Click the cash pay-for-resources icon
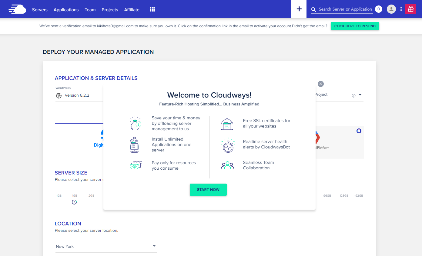Screen dimensions: 422x256 [136, 165]
